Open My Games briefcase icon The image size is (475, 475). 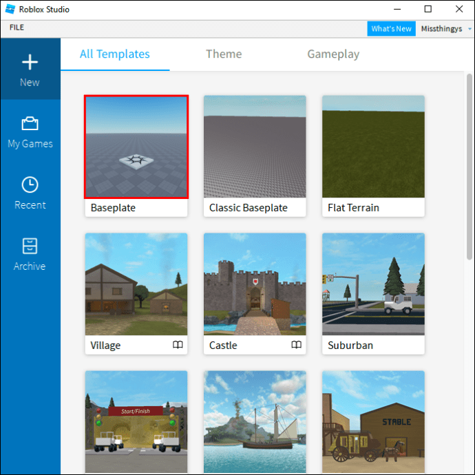tap(30, 123)
